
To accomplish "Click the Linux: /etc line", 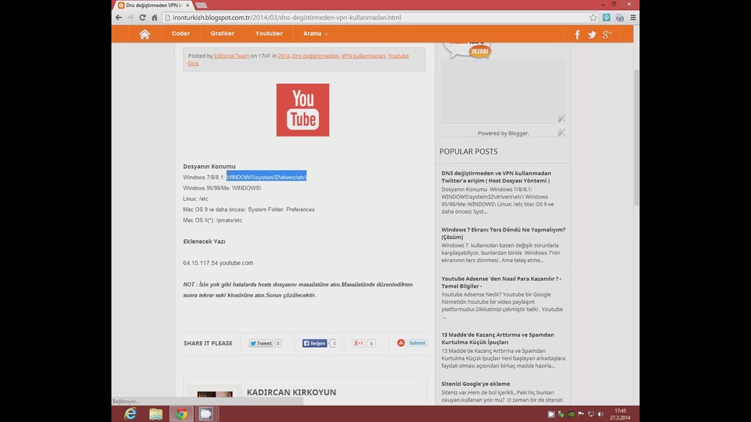I will [x=195, y=199].
